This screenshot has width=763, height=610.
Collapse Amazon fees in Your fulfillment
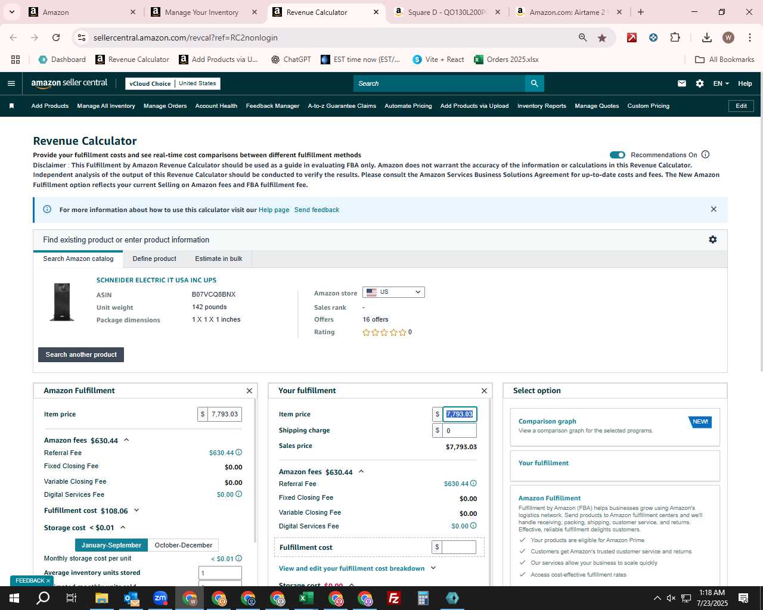361,472
